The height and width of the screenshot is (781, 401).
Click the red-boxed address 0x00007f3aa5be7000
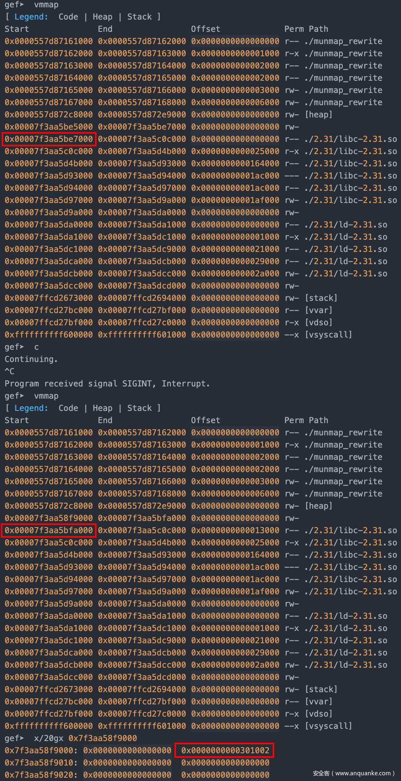click(x=49, y=139)
